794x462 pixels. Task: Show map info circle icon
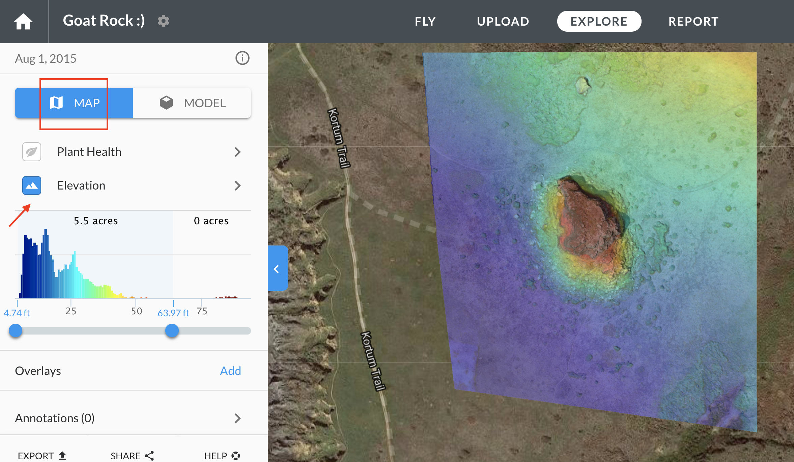[242, 58]
